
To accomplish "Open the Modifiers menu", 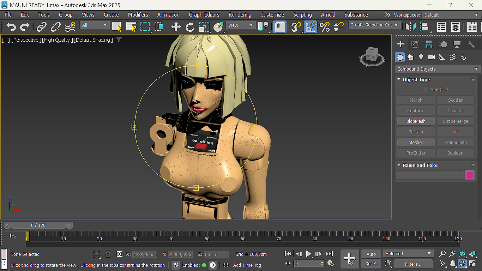I will pyautogui.click(x=138, y=15).
